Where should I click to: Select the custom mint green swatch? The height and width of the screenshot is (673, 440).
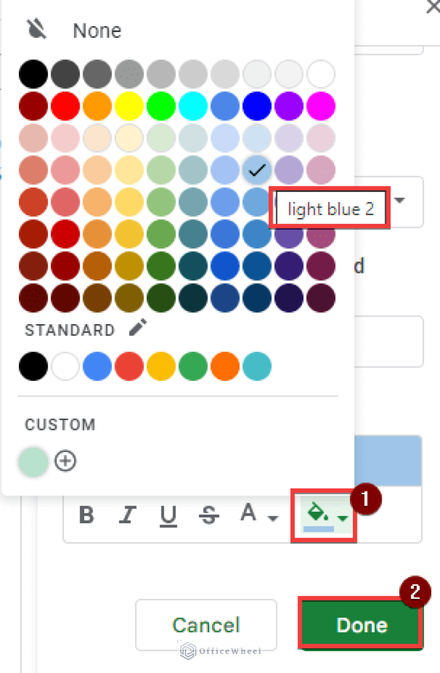pyautogui.click(x=33, y=461)
